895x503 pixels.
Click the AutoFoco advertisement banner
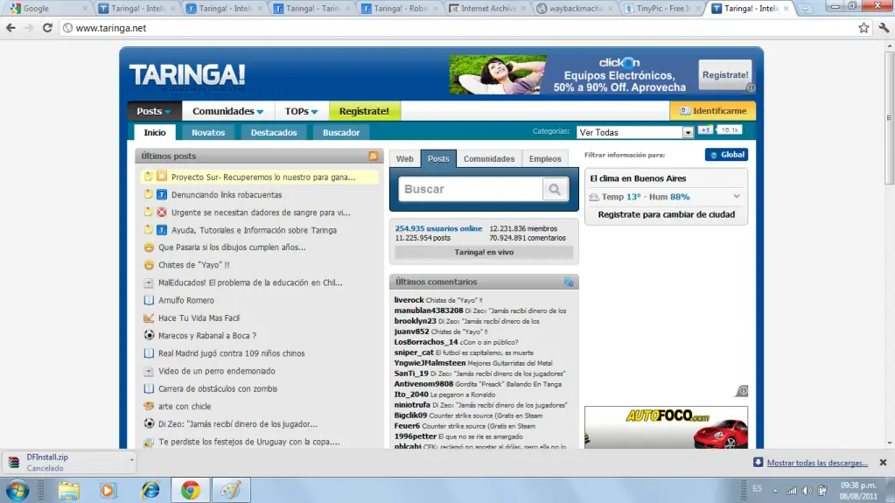pos(666,427)
